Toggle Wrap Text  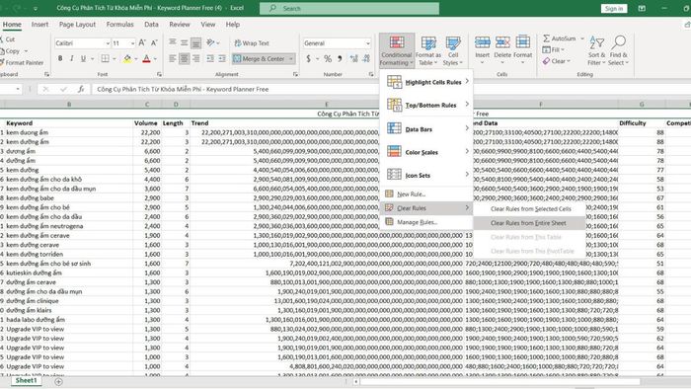(x=252, y=43)
